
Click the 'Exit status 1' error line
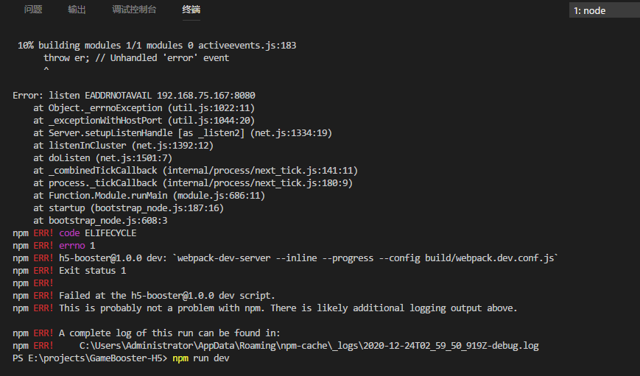click(x=93, y=271)
